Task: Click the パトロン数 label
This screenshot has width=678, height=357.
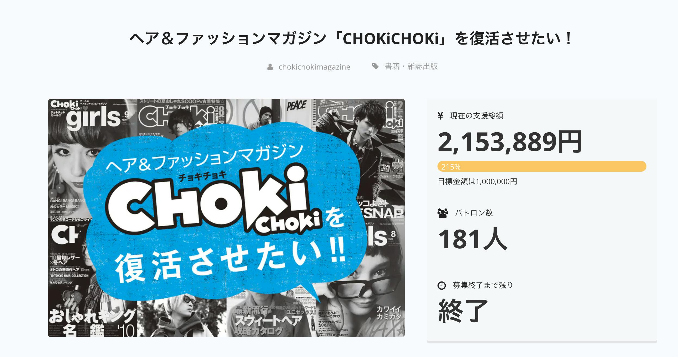Action: click(474, 213)
